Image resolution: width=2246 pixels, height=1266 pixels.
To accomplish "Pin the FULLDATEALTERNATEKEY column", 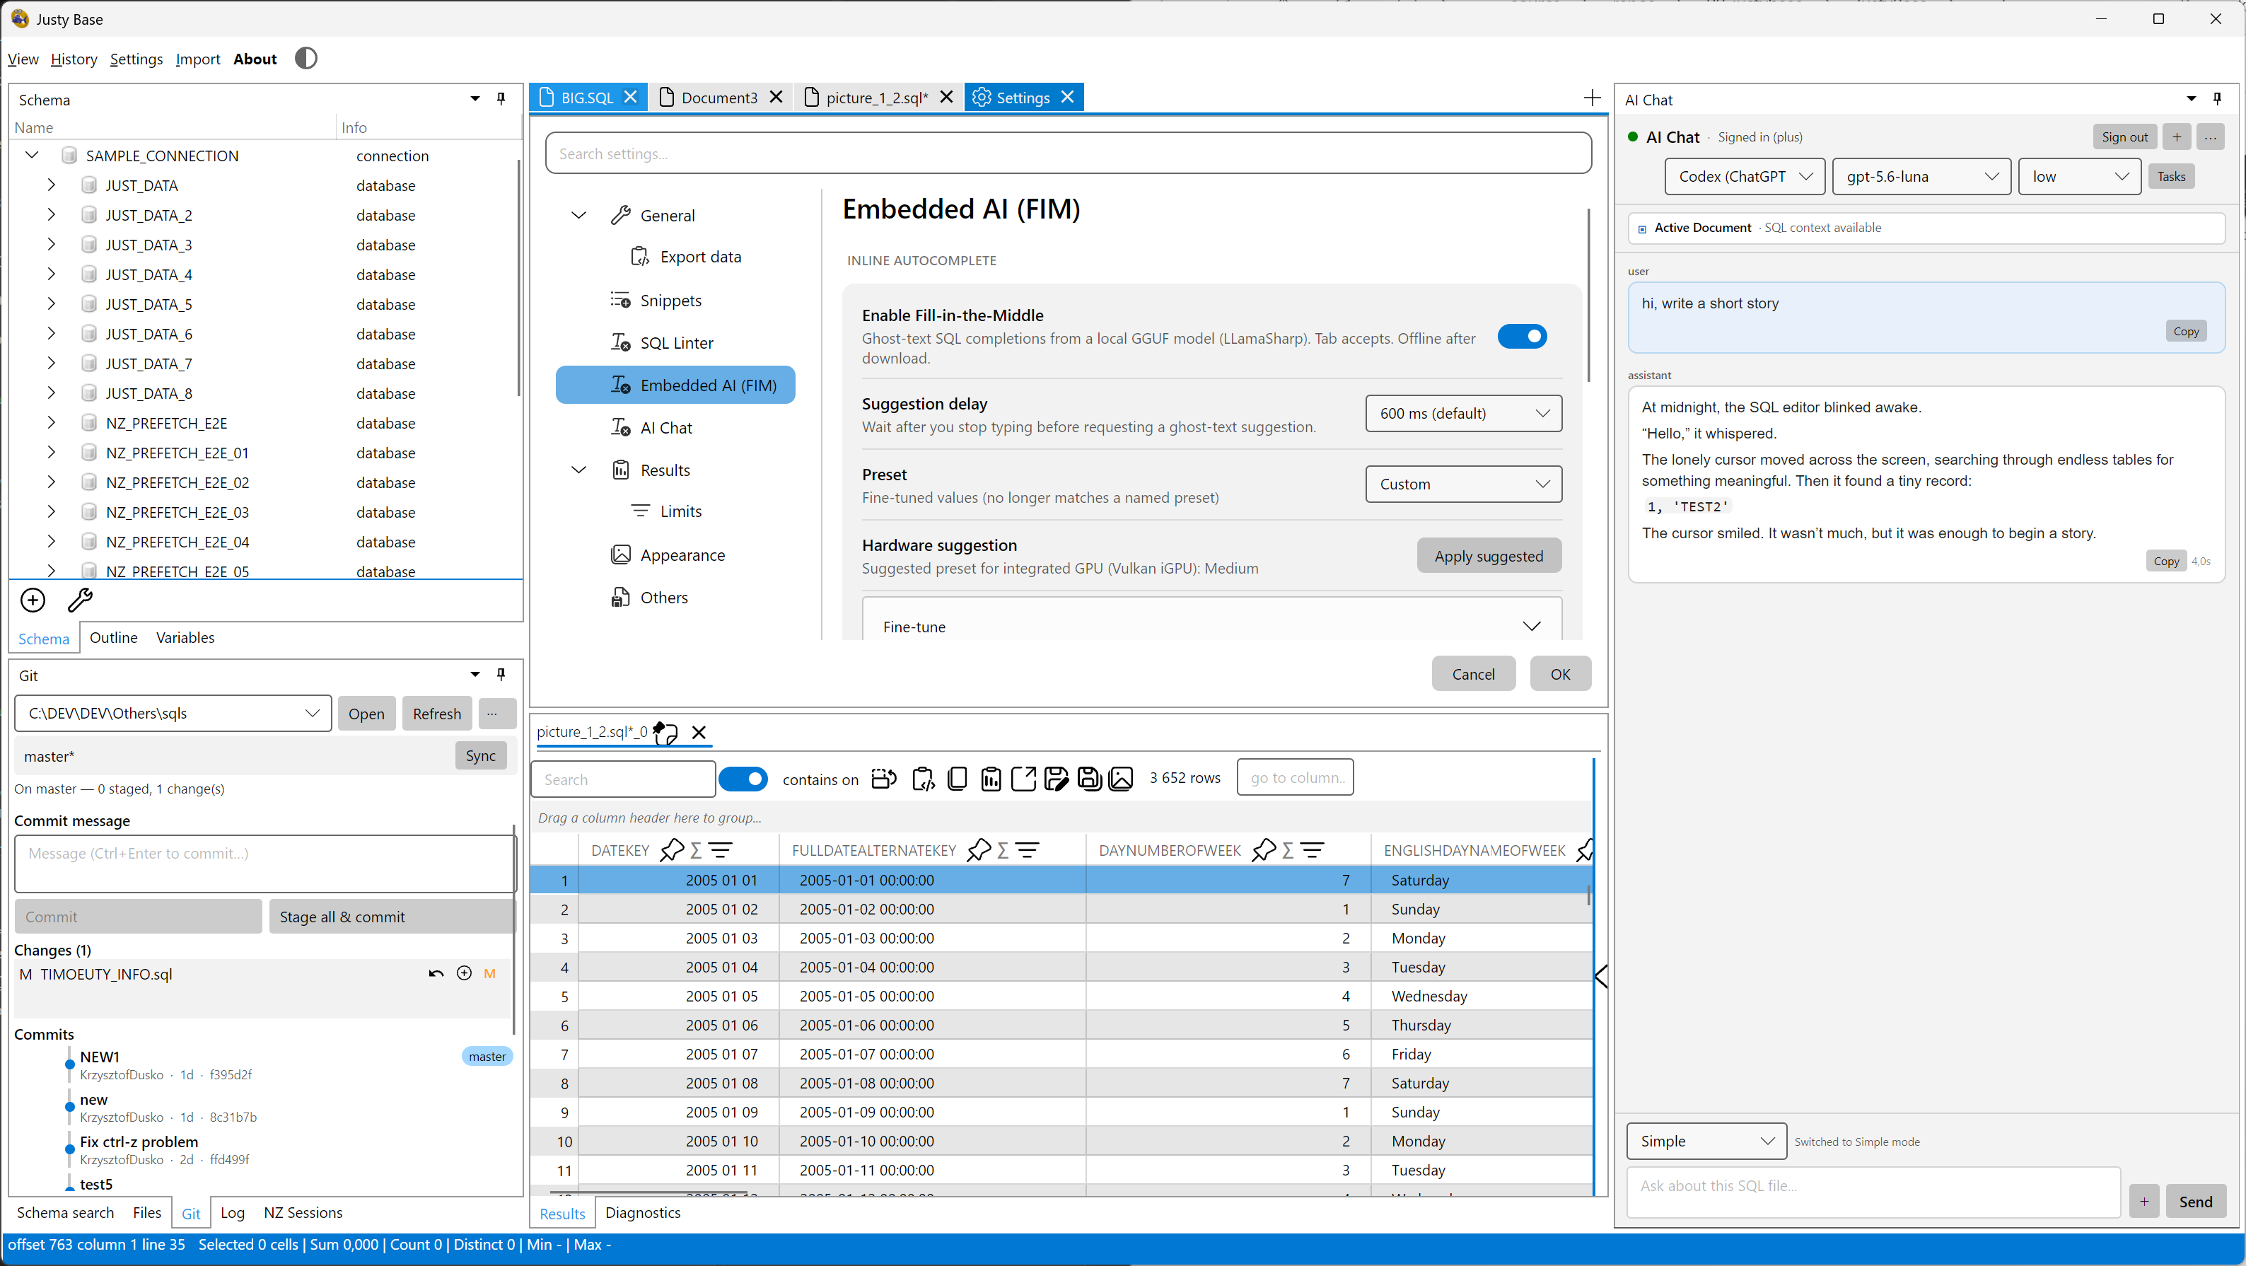I will pos(979,850).
